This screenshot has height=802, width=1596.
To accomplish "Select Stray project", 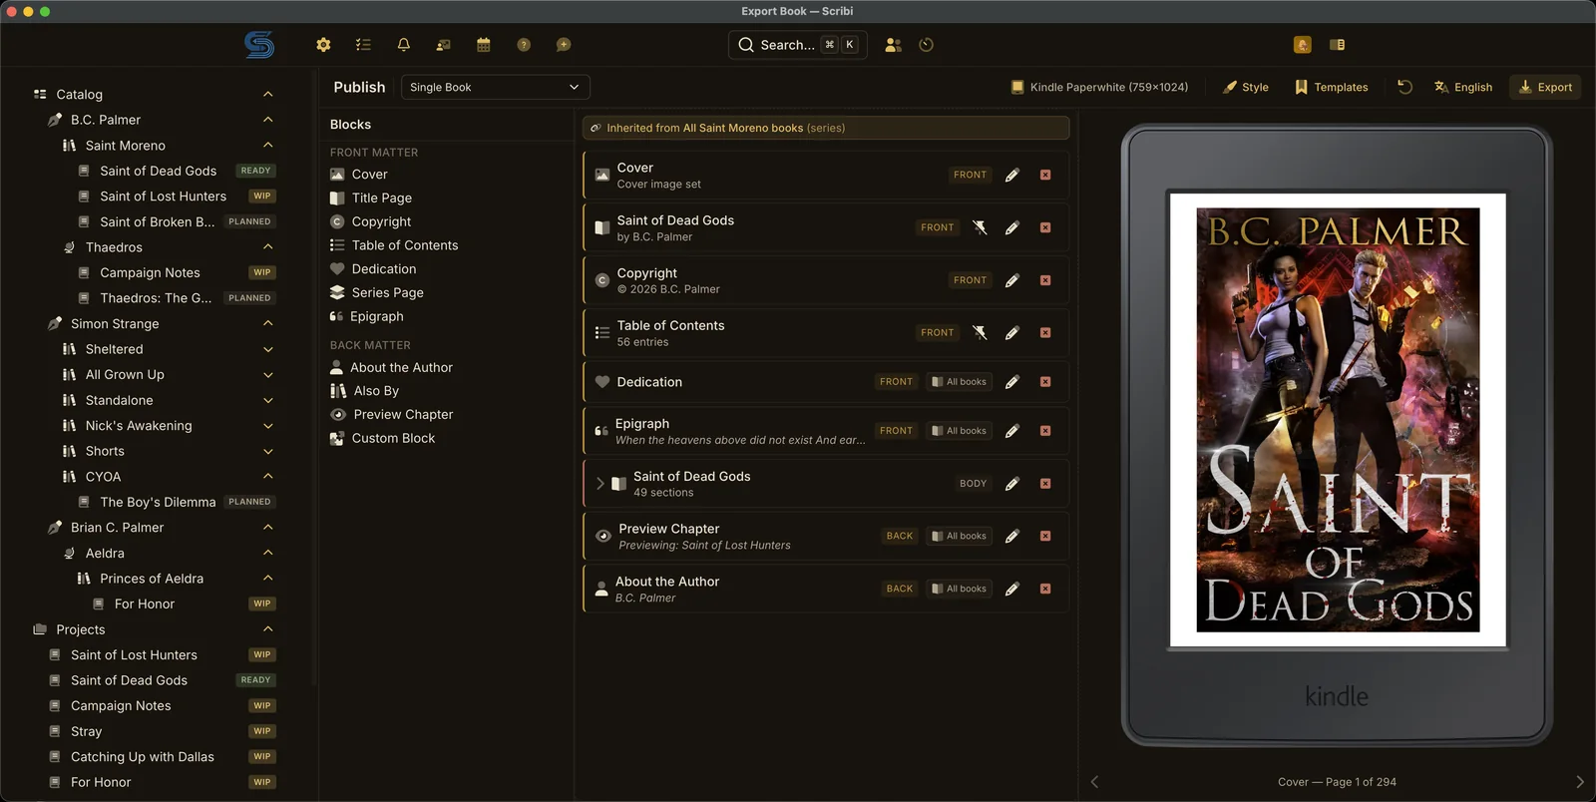I will coord(86,731).
